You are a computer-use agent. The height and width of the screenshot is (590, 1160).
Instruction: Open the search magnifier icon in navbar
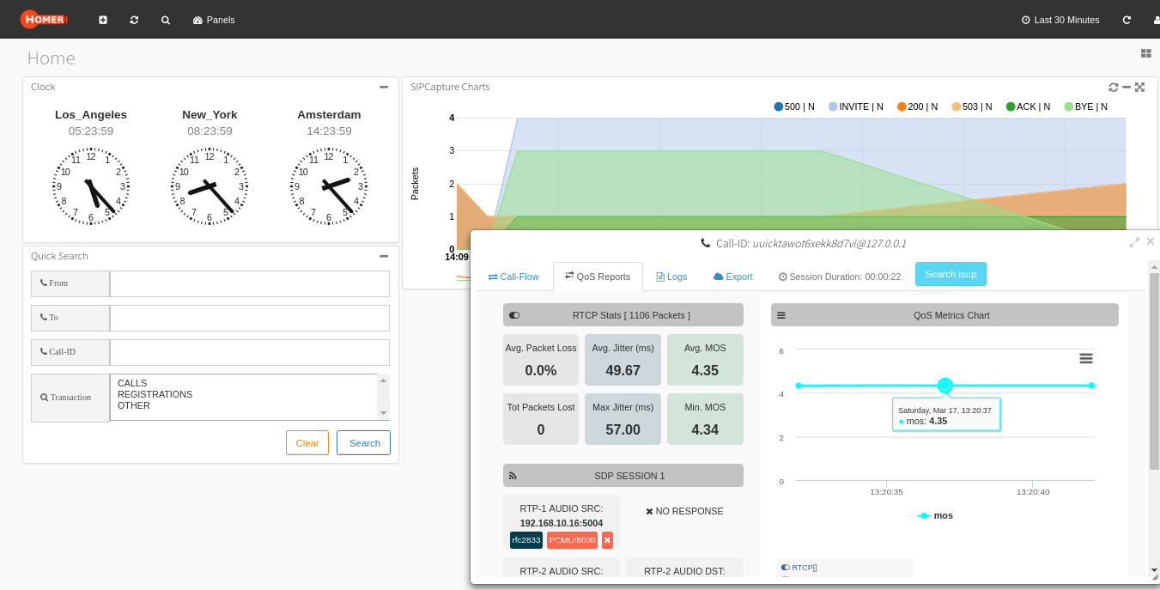[x=166, y=20]
